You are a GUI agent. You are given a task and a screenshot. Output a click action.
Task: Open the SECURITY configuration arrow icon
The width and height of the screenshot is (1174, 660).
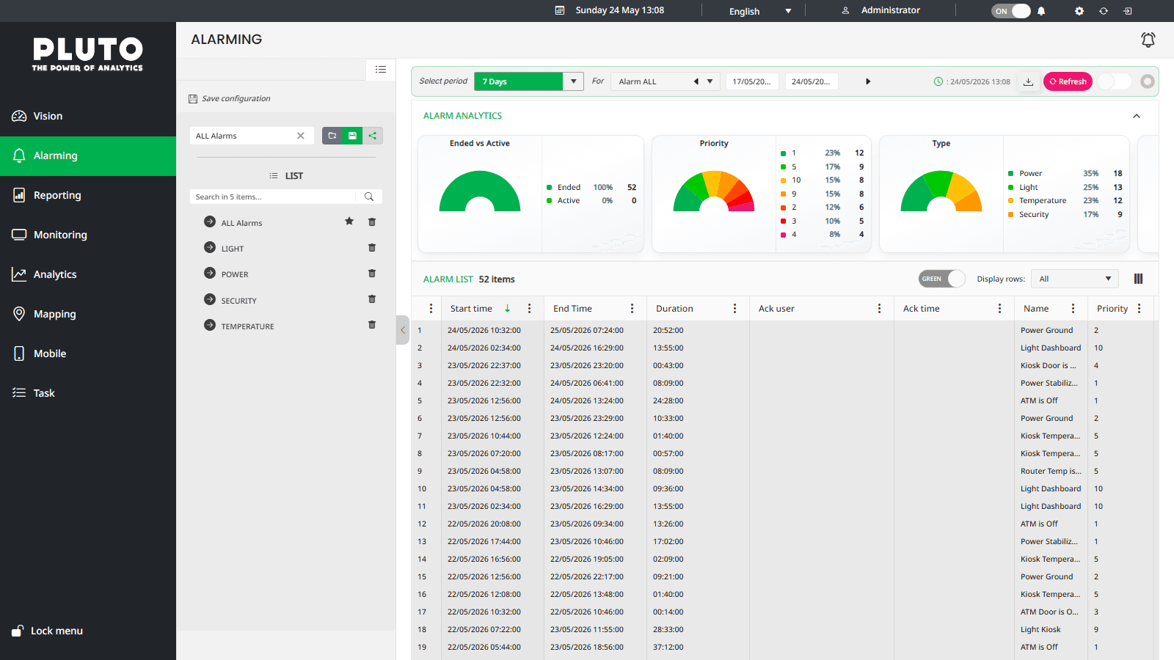click(x=210, y=299)
